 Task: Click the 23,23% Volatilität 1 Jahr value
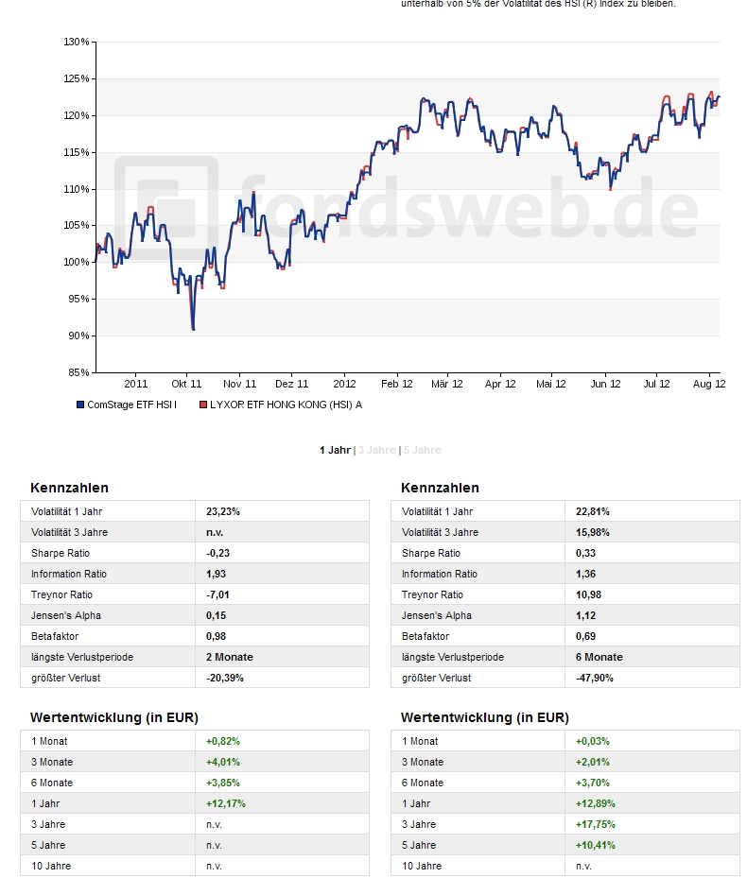click(x=223, y=511)
